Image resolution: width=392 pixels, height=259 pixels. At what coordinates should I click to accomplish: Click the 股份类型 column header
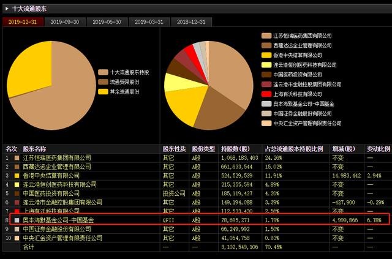pyautogui.click(x=203, y=149)
